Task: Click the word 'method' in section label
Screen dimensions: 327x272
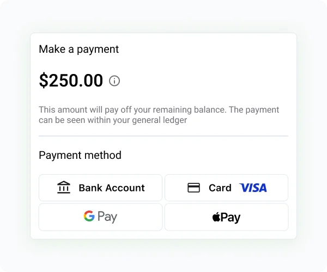Action: 103,155
